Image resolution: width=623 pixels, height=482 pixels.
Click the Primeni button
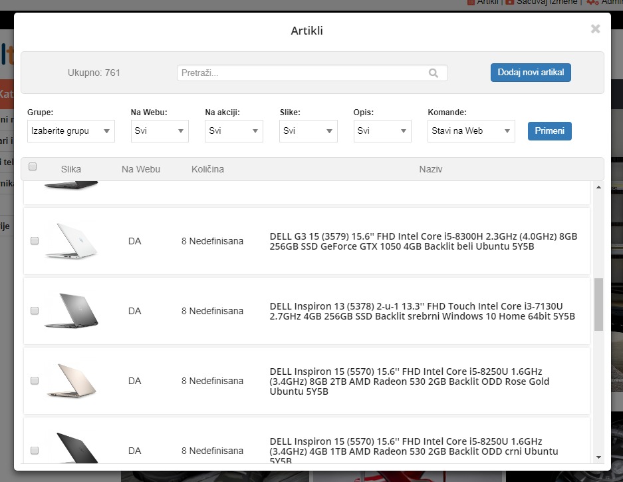(549, 131)
